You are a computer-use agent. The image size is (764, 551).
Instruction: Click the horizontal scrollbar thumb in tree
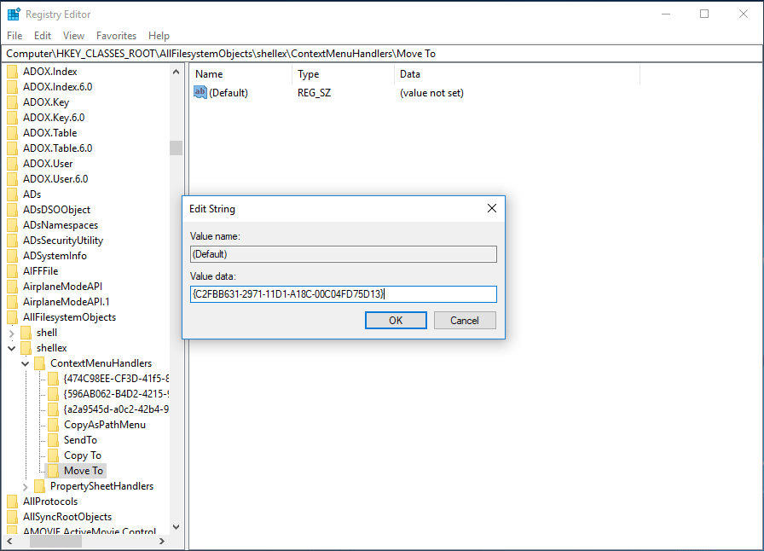tap(55, 542)
